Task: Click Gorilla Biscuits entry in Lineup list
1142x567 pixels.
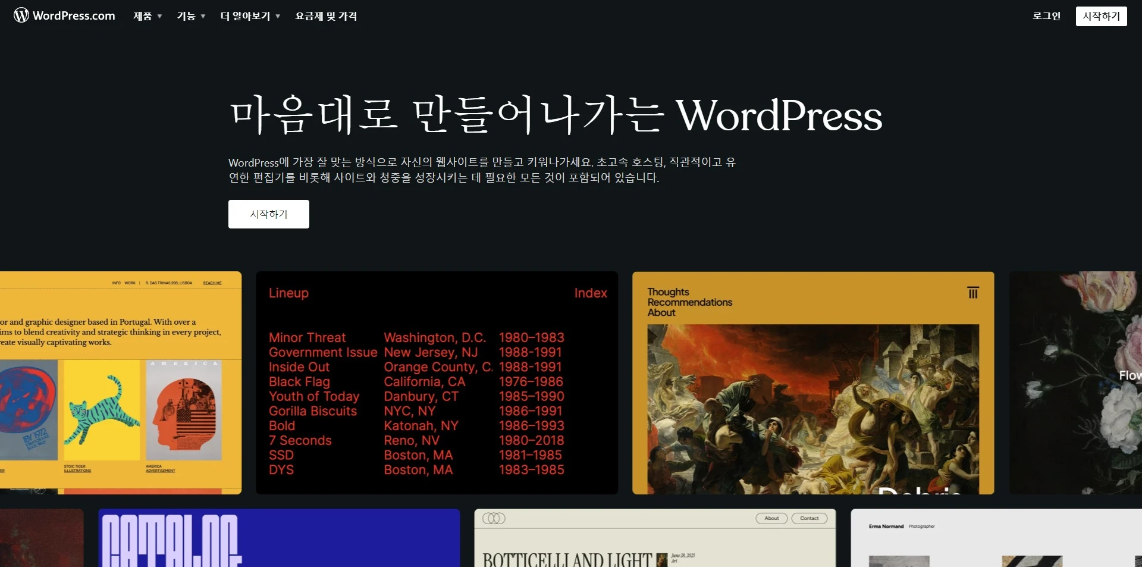Action: click(x=313, y=411)
